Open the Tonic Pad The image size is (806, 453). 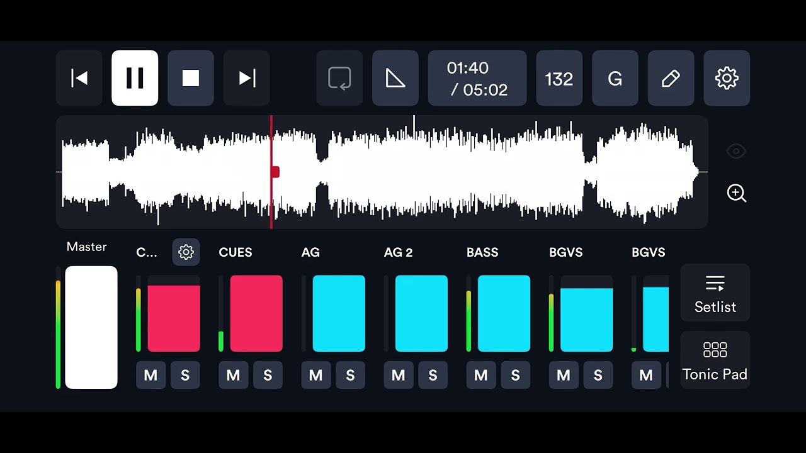(x=715, y=360)
